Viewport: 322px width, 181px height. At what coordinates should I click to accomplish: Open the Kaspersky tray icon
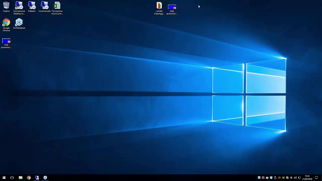pyautogui.click(x=263, y=178)
